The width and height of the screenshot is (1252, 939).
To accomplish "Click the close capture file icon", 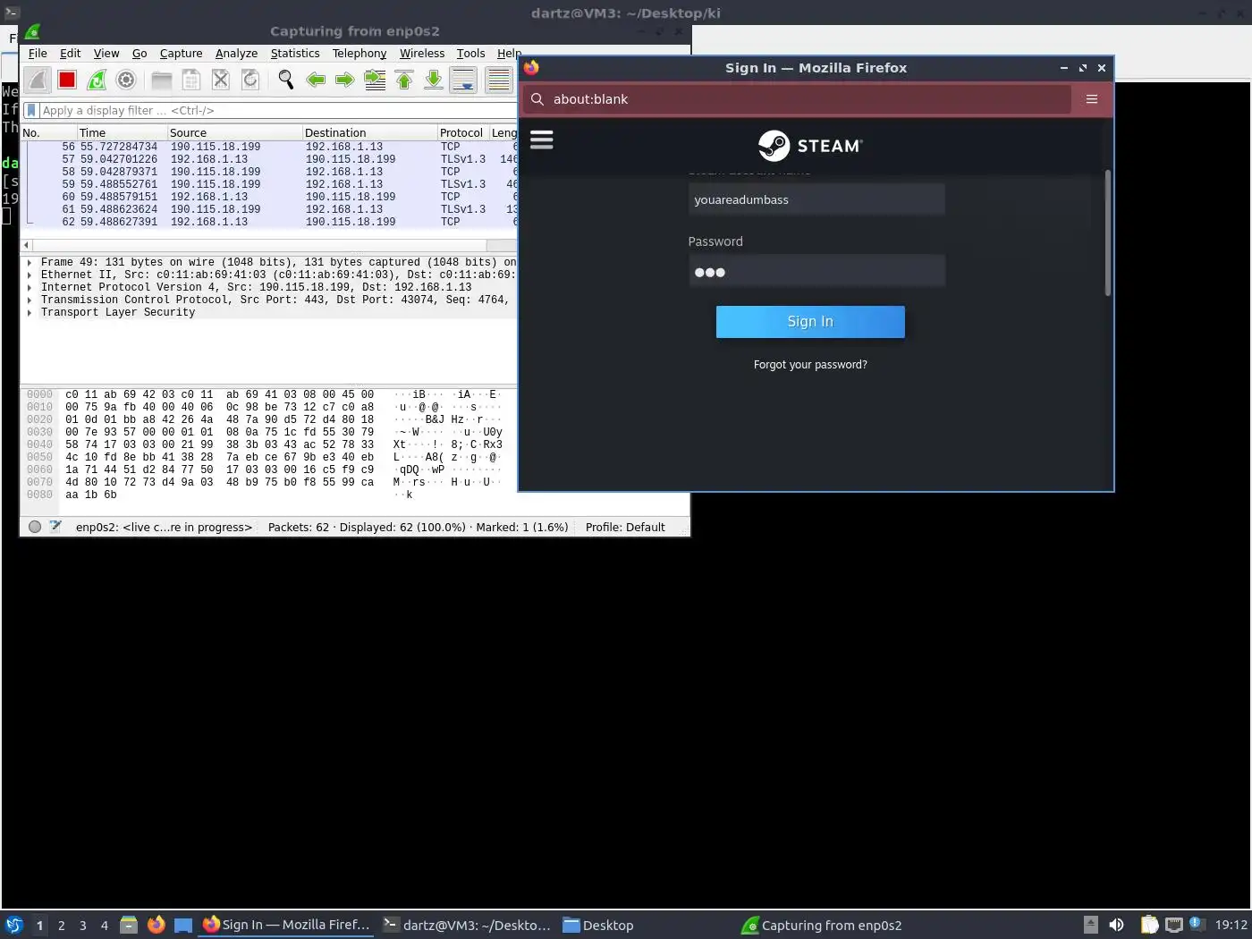I will point(221,80).
